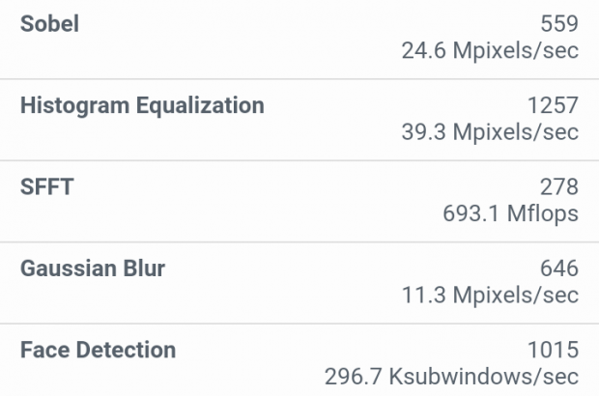Viewport: 599px width, 396px height.
Task: Click the divider line below the SFFT row
Action: 299,241
